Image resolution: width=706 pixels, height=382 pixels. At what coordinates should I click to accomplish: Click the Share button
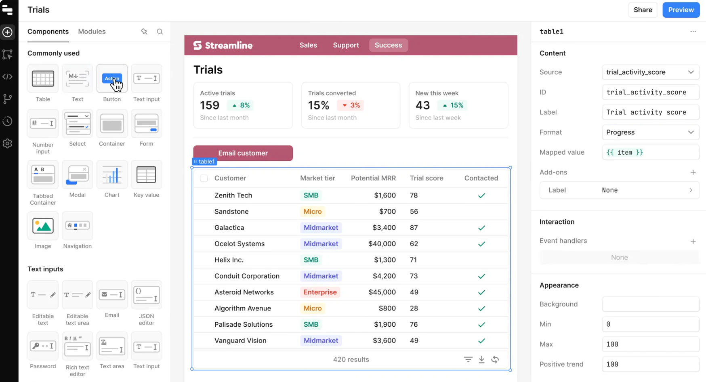(x=643, y=10)
